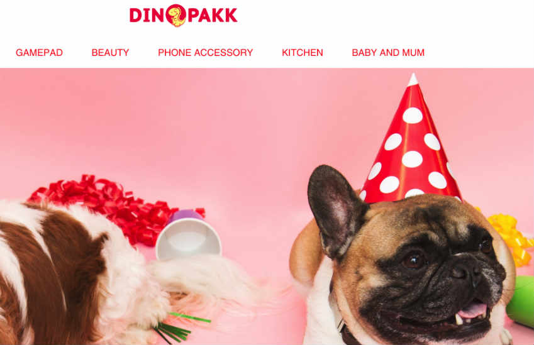This screenshot has height=345, width=534.
Task: Click the white paper cup in banner
Action: pos(188,236)
